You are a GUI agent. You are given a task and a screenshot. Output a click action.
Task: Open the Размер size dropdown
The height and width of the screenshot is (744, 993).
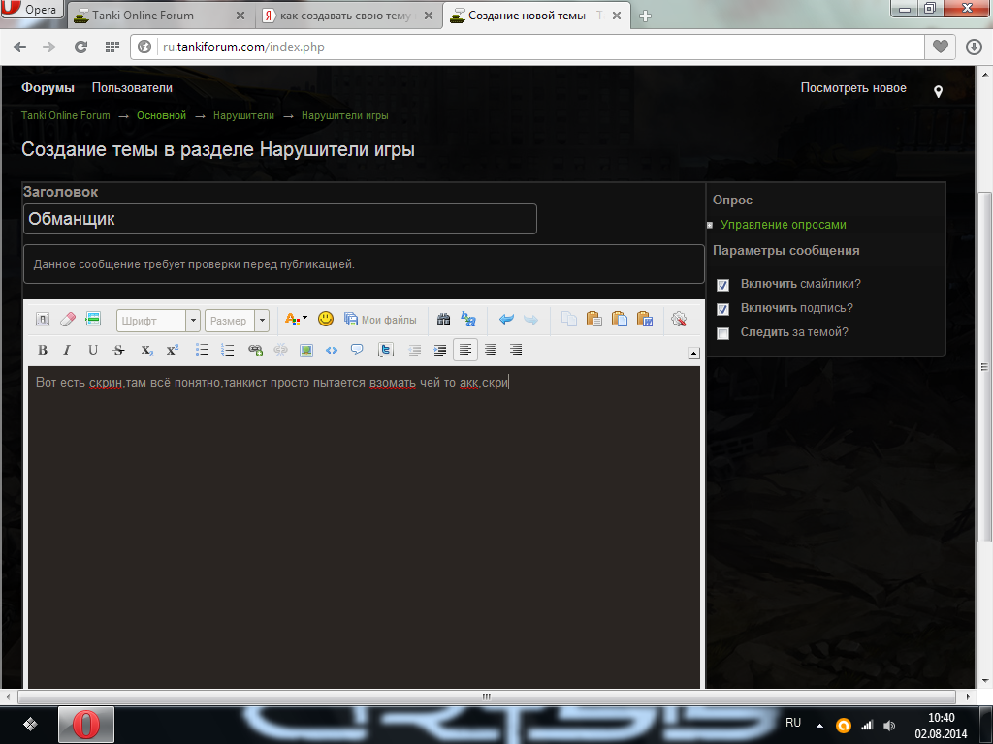(x=237, y=320)
